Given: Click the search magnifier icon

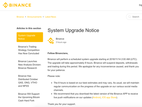Looking at the screenshot, I should [130, 17].
